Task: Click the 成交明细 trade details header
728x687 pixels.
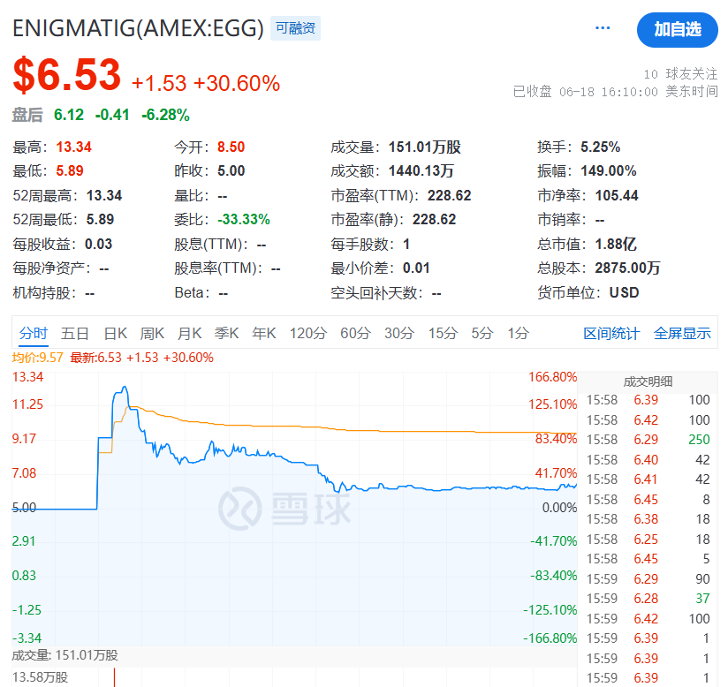Action: click(x=648, y=381)
